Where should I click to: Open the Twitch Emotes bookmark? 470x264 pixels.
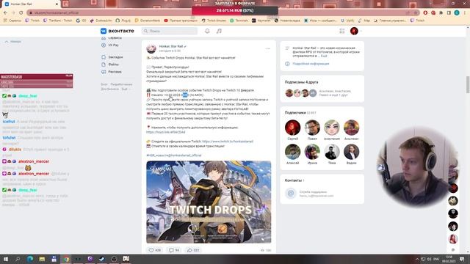pyautogui.click(x=214, y=21)
